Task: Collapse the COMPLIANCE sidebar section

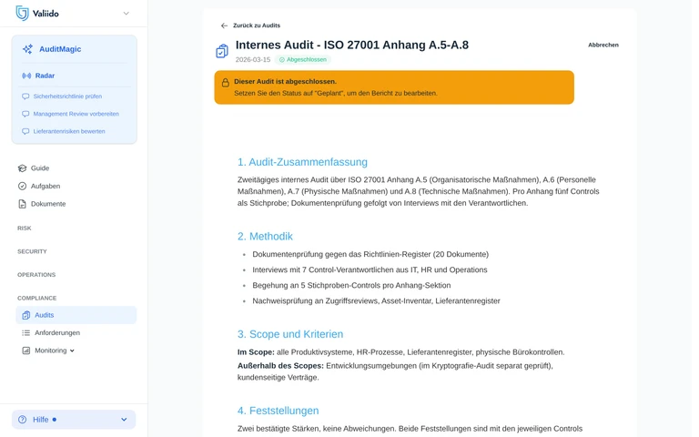Action: click(x=37, y=298)
